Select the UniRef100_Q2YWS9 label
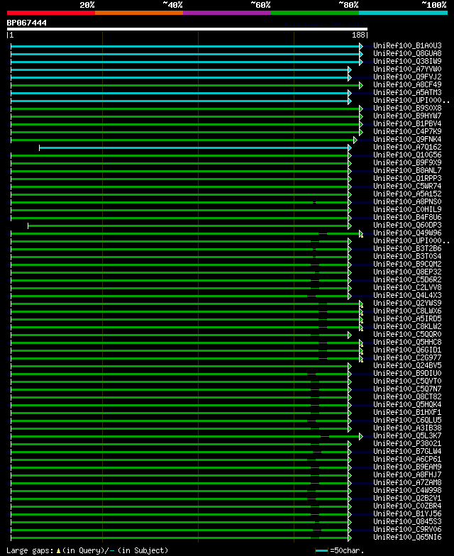Viewport: 454px width, 556px height. pos(407,304)
